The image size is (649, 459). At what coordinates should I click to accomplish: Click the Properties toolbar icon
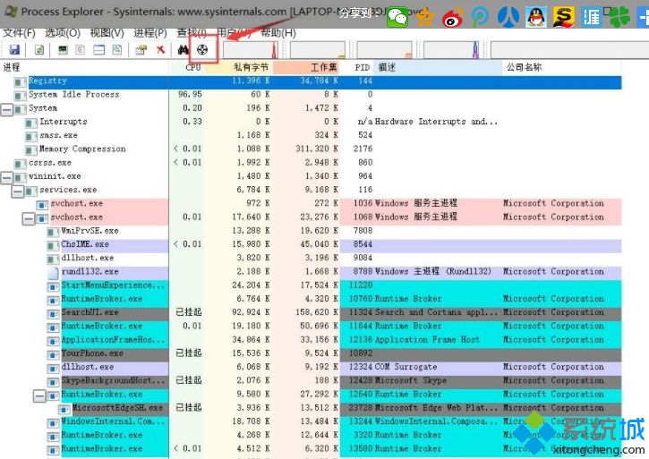(141, 50)
